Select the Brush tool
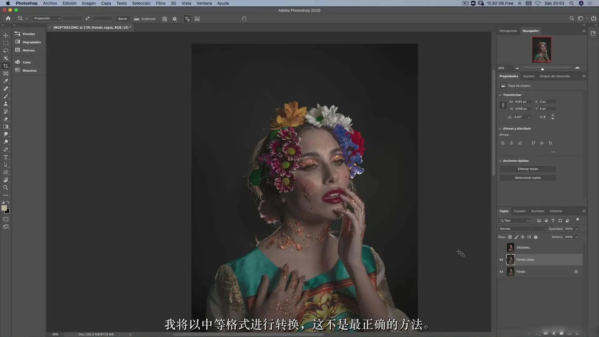Image resolution: width=599 pixels, height=337 pixels. [x=6, y=96]
